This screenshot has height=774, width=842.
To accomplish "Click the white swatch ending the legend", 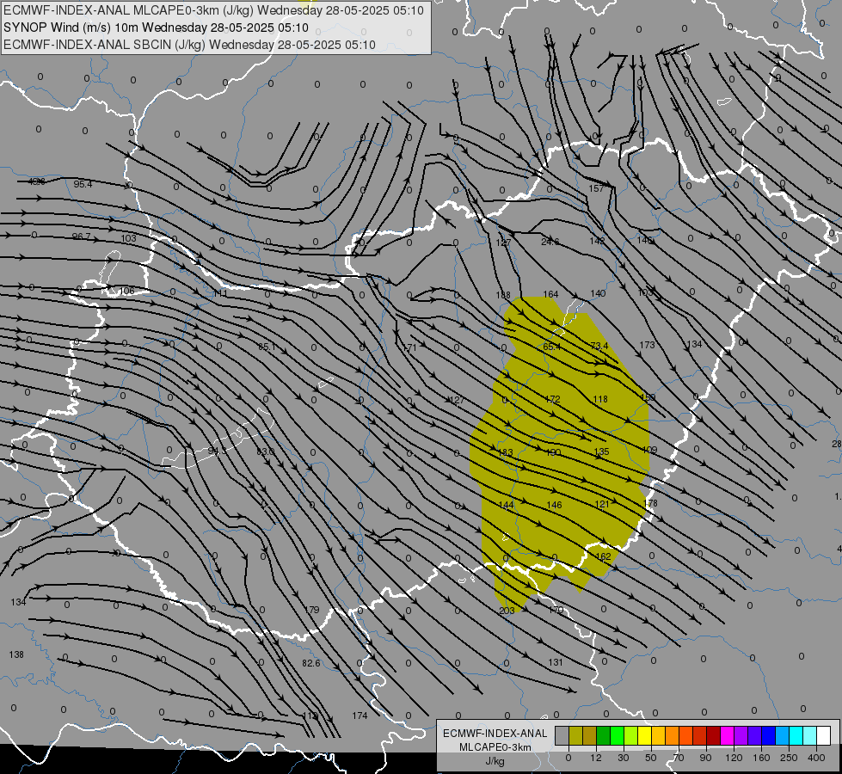I will pos(824,735).
